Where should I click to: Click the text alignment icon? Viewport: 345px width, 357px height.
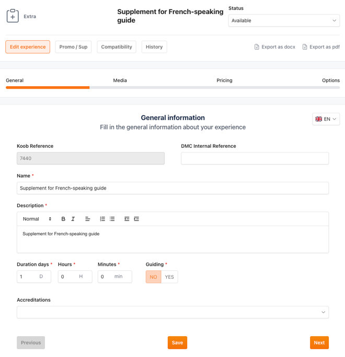[88, 219]
